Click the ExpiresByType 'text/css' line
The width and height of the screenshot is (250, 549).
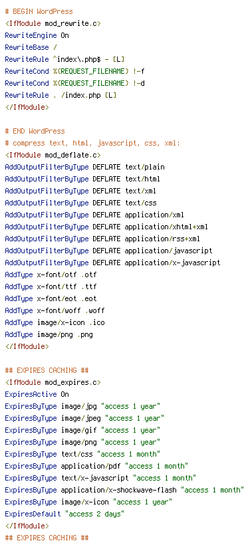[82, 454]
